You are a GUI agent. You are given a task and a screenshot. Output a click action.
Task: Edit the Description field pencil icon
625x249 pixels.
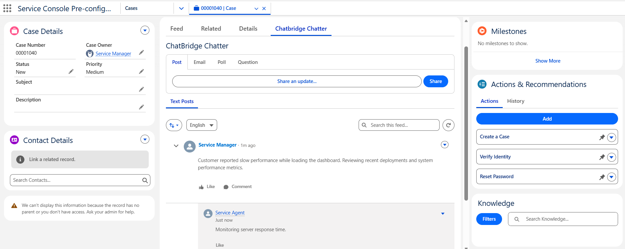click(x=141, y=107)
